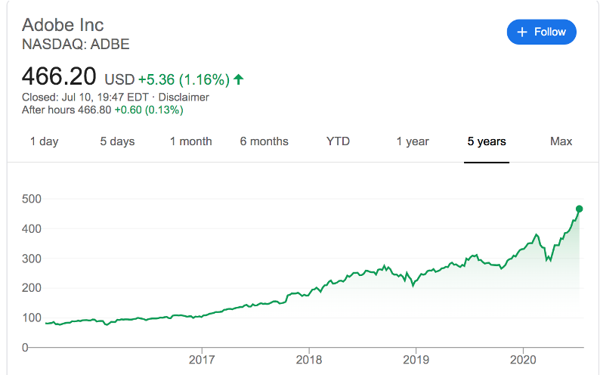Screen dimensions: 600x375
Task: Choose the 6 months tab
Action: point(264,141)
